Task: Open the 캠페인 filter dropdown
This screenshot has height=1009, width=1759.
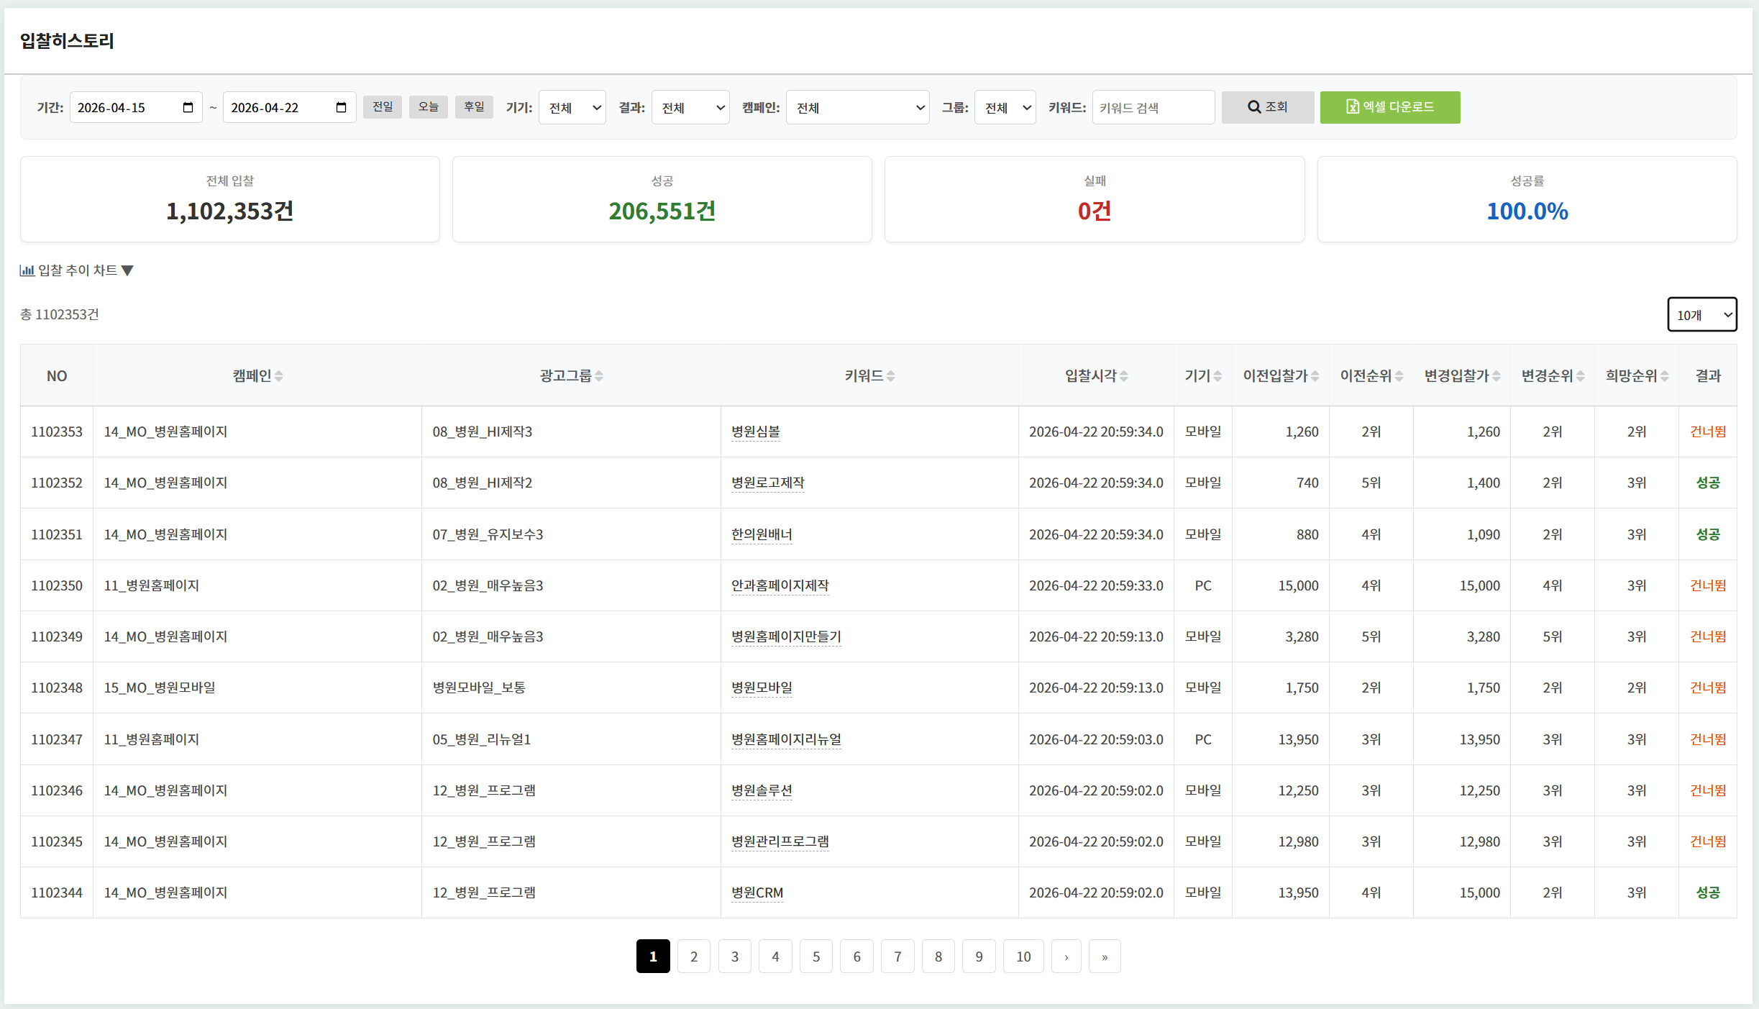Action: pos(857,108)
